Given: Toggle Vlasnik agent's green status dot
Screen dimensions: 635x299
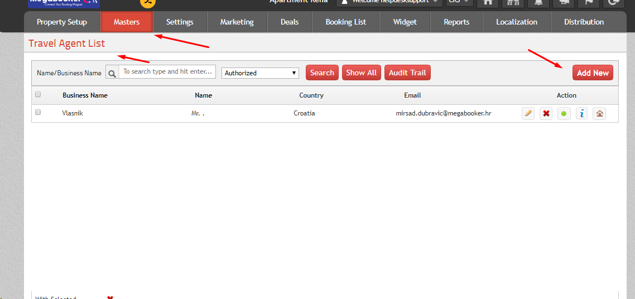Looking at the screenshot, I should tap(564, 114).
